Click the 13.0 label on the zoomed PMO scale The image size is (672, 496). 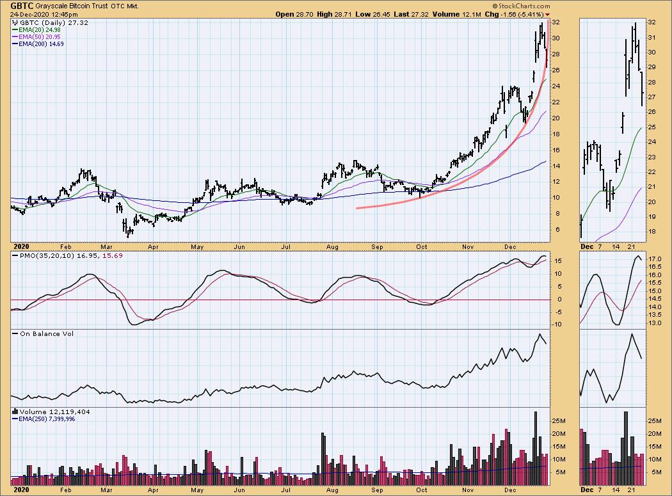(x=653, y=323)
